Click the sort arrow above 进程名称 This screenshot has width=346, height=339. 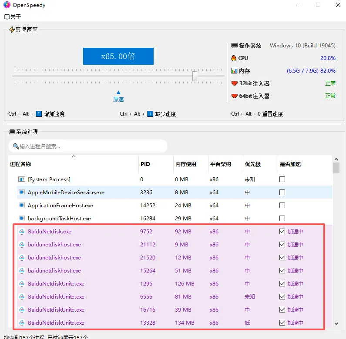(x=74, y=156)
